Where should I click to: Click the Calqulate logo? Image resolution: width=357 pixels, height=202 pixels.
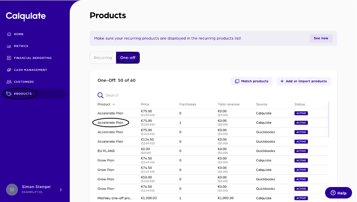pos(26,16)
